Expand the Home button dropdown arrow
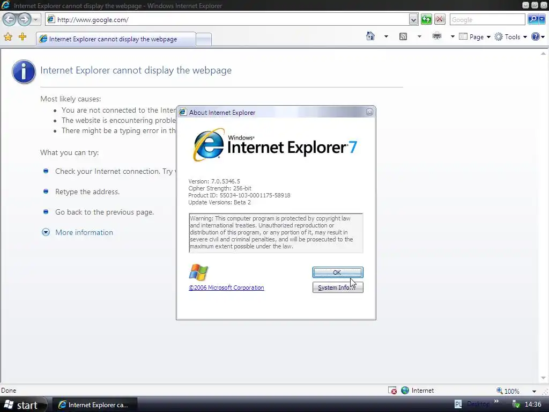 coord(386,36)
